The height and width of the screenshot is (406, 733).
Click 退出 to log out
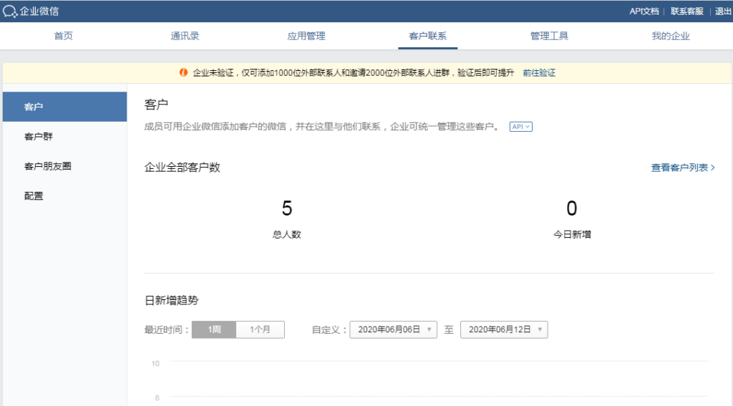point(723,11)
